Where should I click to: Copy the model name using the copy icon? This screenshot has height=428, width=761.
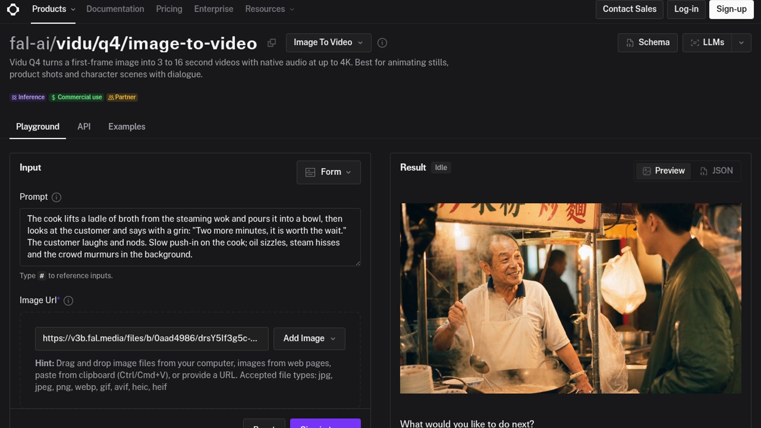click(272, 43)
